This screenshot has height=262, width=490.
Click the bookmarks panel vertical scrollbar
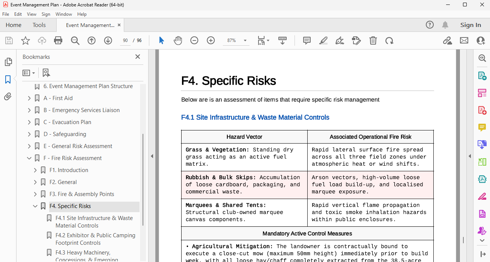pos(143,179)
